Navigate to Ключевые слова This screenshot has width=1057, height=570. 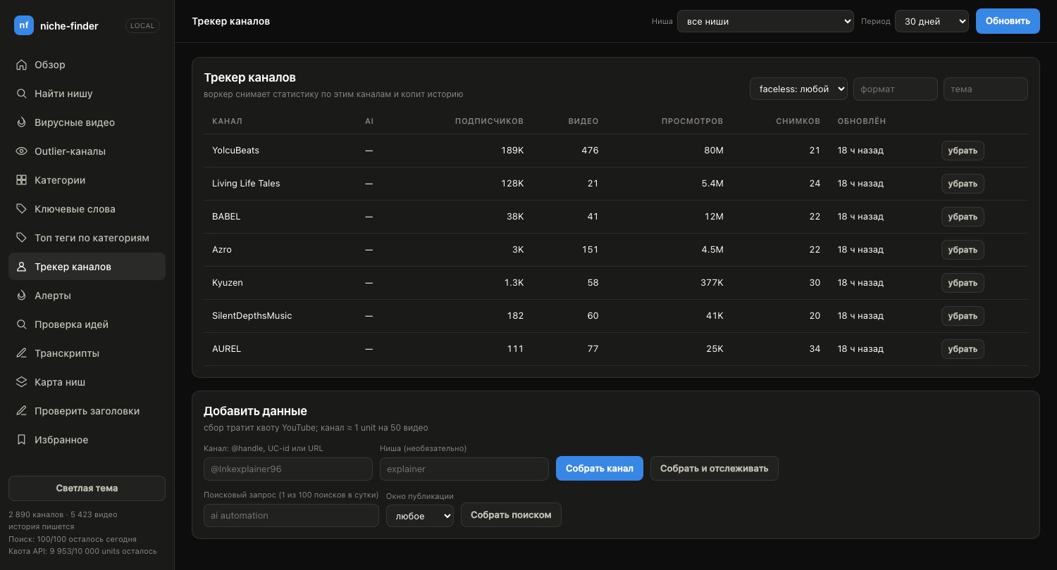(x=87, y=209)
